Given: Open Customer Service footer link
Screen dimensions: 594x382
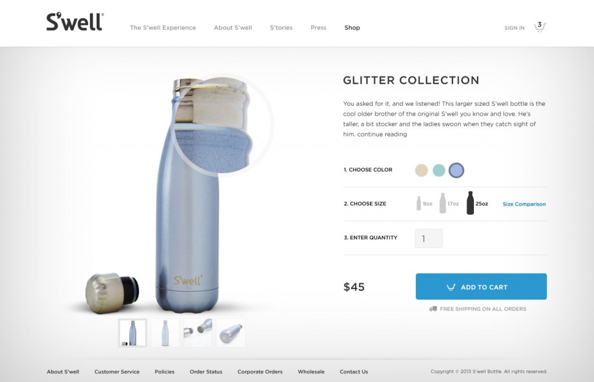Looking at the screenshot, I should pos(117,372).
